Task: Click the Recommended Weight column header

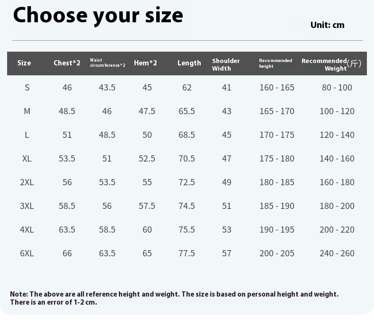Action: [x=330, y=64]
